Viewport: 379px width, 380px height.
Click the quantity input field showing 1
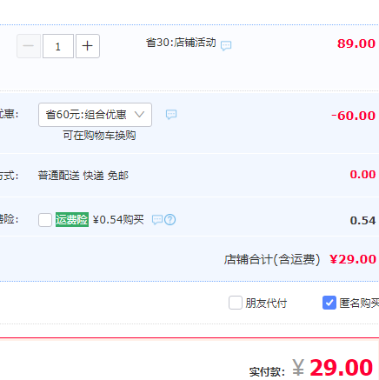point(58,46)
